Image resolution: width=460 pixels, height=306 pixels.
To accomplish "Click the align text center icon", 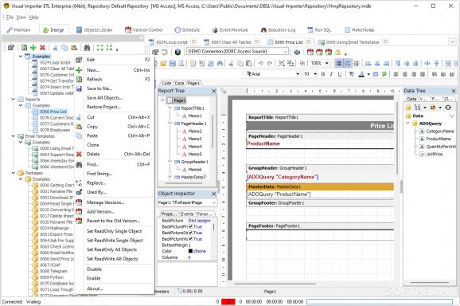I will point(404,74).
